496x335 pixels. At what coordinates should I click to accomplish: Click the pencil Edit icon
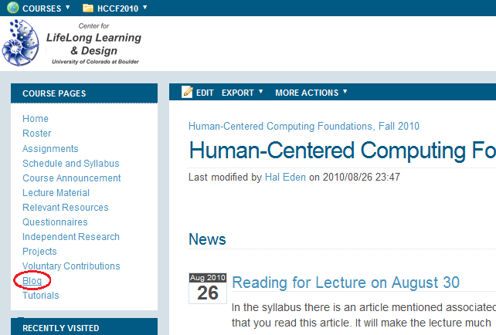pos(187,92)
